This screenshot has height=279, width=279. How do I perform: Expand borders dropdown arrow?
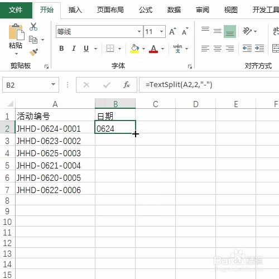coord(119,49)
